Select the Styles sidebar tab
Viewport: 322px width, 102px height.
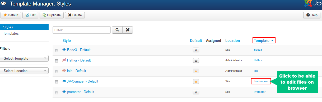tap(24, 27)
